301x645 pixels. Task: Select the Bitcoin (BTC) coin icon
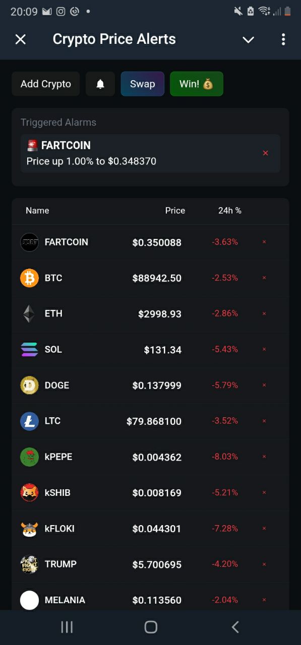[x=29, y=278]
